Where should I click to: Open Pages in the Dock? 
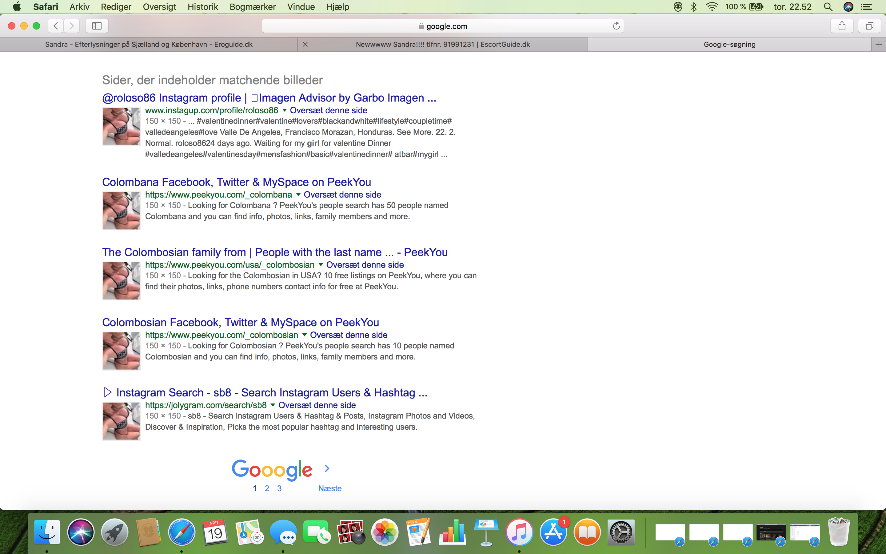pyautogui.click(x=418, y=532)
